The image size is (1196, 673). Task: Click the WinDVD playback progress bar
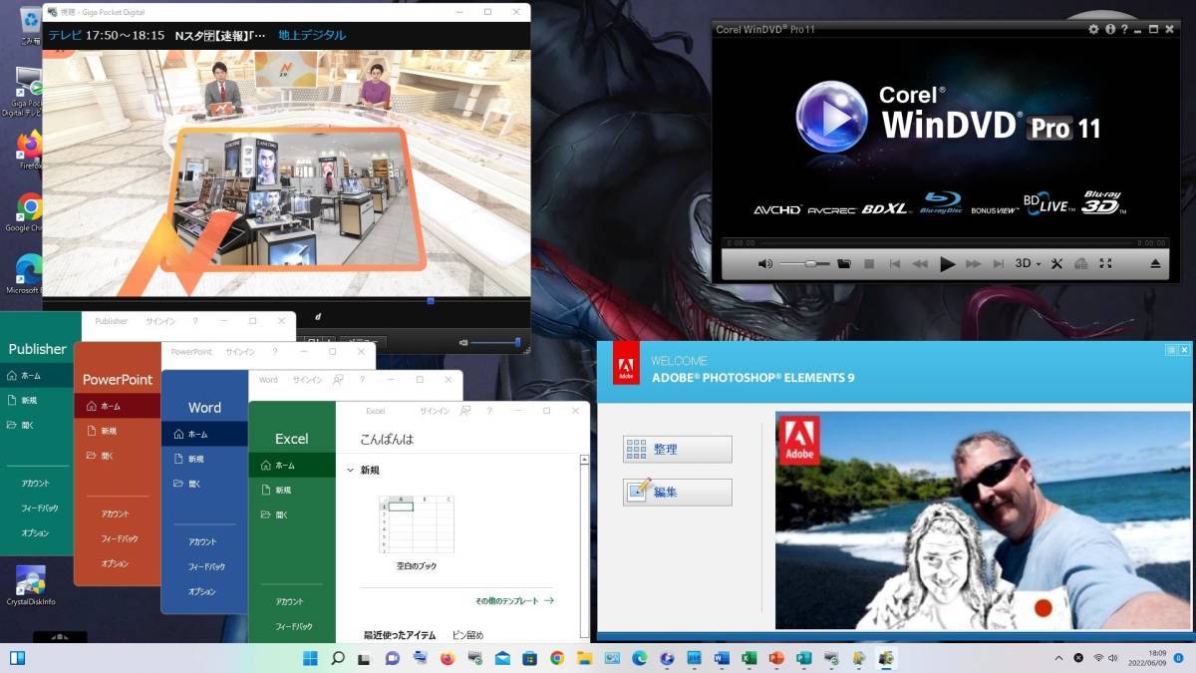[946, 242]
